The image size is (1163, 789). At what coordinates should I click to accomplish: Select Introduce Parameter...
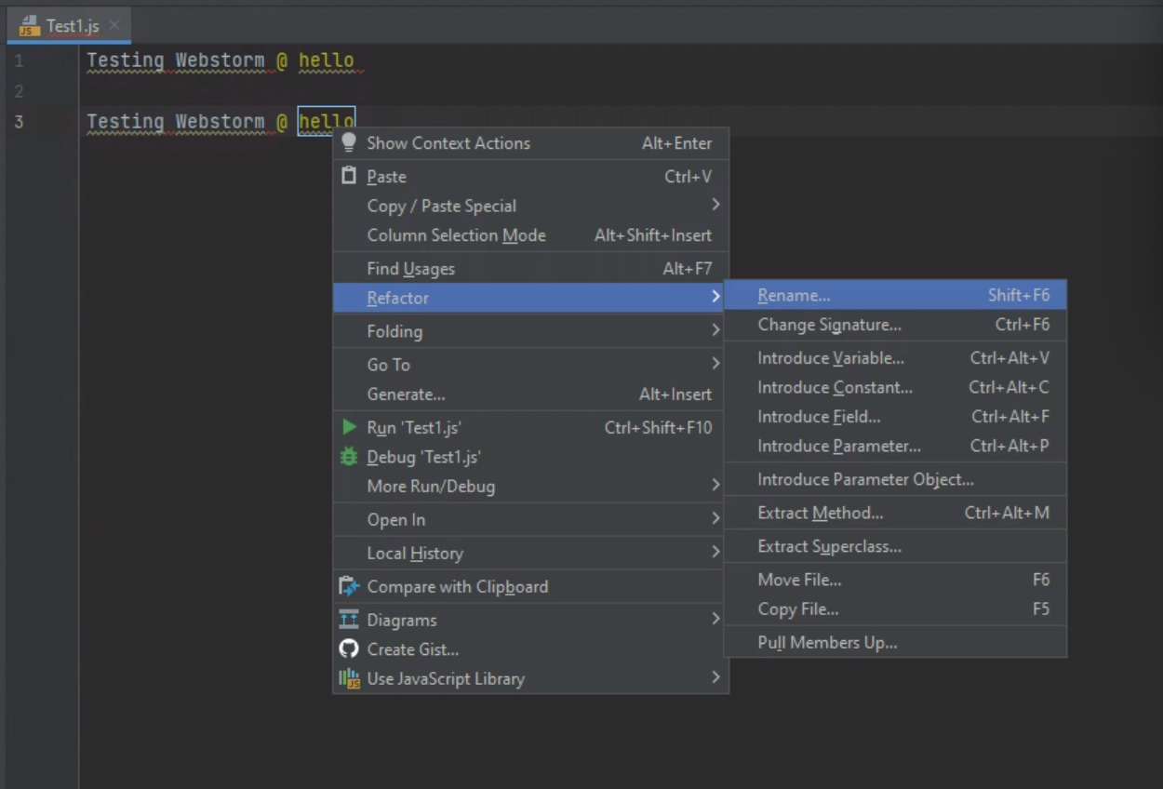click(895, 446)
